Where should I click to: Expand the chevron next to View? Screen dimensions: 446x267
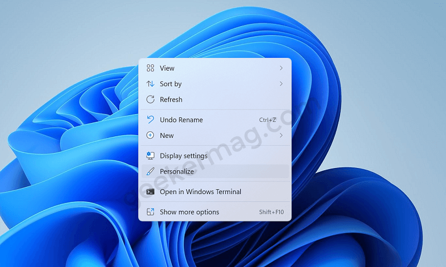281,68
